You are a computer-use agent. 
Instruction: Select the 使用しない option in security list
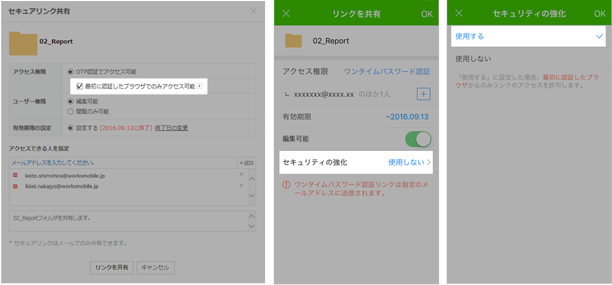pyautogui.click(x=530, y=59)
